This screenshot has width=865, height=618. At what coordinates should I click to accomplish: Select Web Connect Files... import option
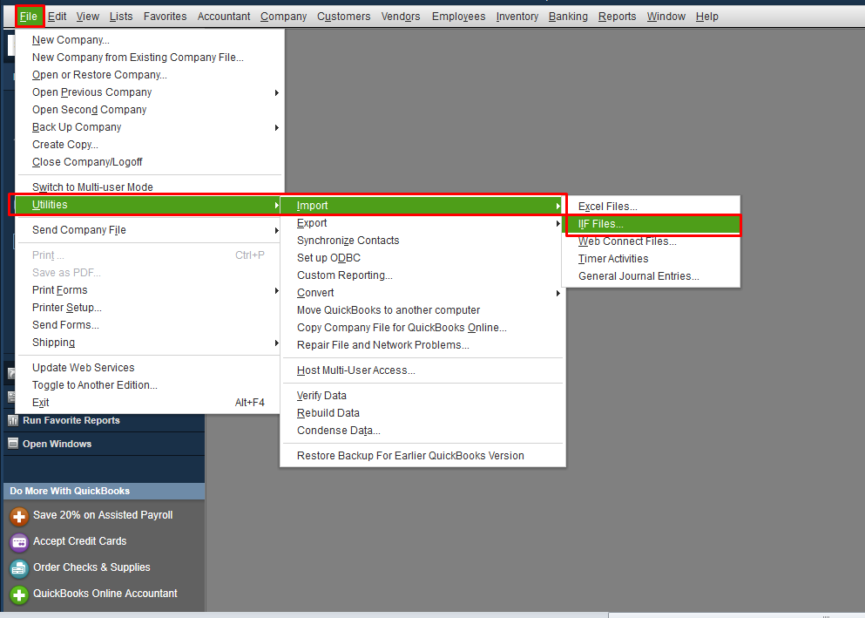click(651, 241)
